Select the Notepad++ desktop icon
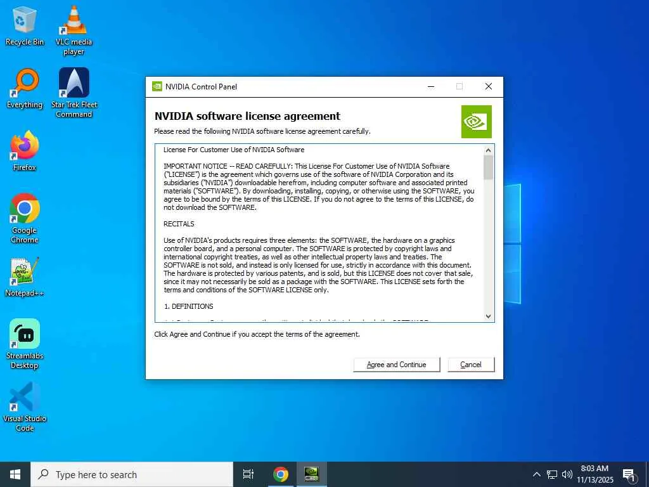Screen dimensions: 649x487 click(25, 277)
